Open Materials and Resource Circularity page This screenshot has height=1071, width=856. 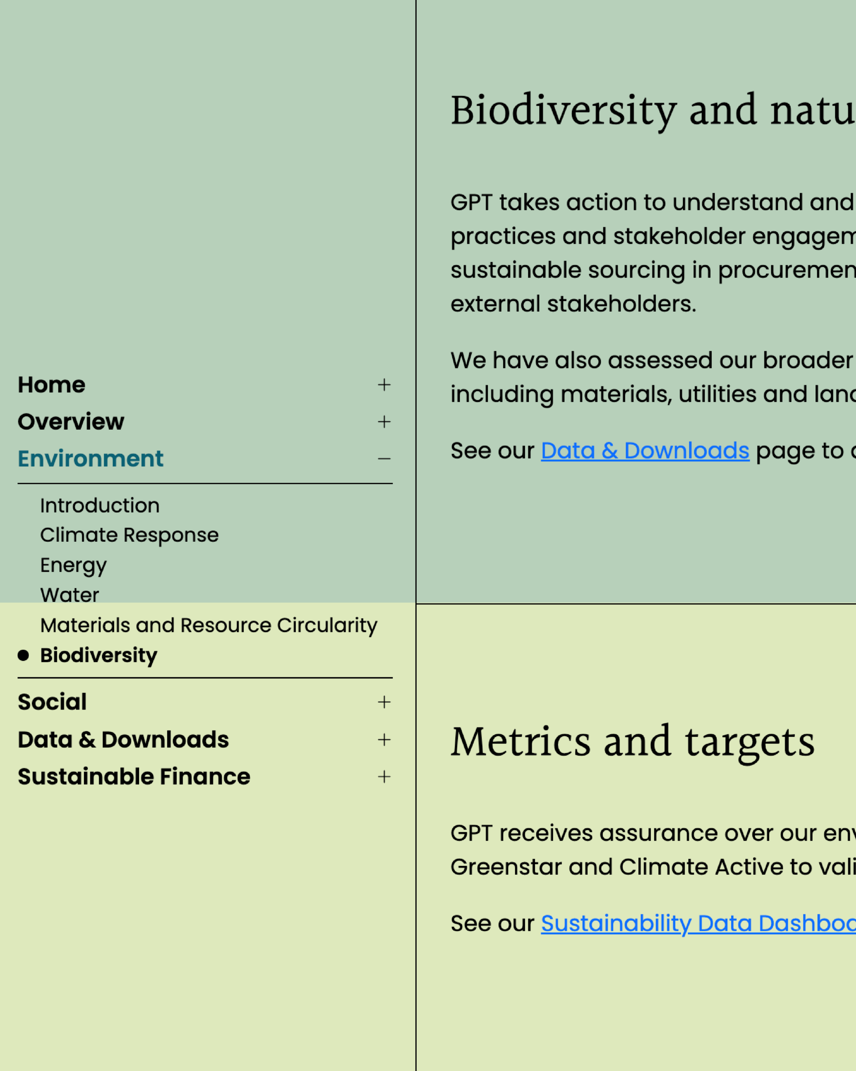pyautogui.click(x=209, y=625)
